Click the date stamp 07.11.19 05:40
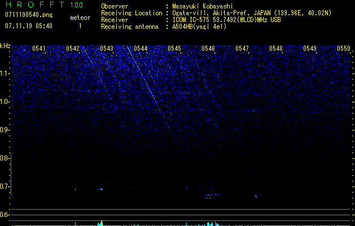The height and width of the screenshot is (226, 355). click(x=29, y=26)
